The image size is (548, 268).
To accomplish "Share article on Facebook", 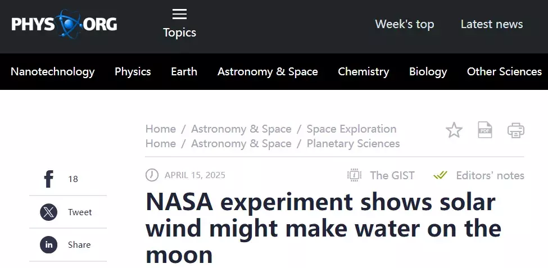I will [x=49, y=179].
